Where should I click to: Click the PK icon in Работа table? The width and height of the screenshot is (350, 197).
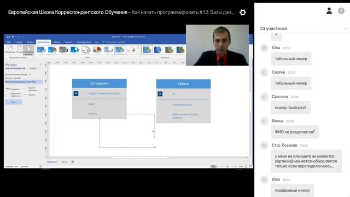coord(160,94)
